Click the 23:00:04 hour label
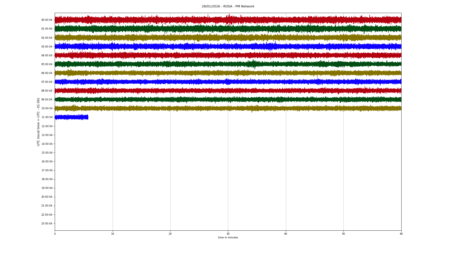Viewport: 456px width, 256px height. (47, 224)
